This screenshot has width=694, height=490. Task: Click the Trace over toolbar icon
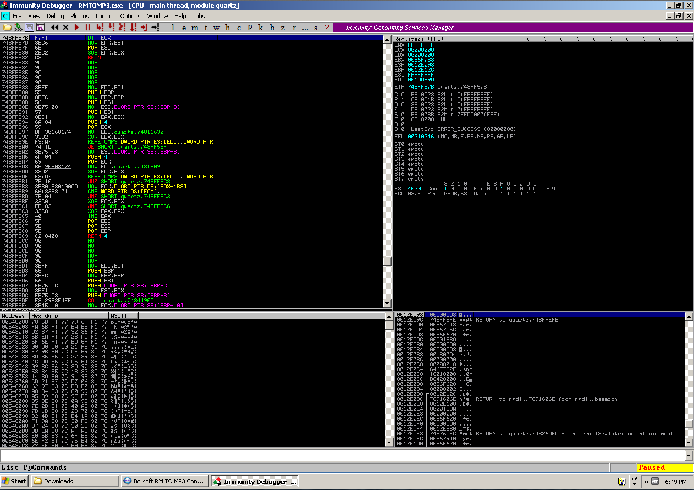point(133,28)
